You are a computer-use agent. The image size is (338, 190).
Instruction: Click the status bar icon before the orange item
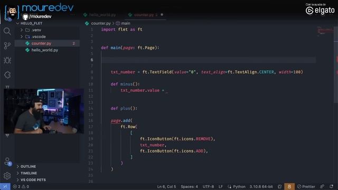tap(280, 186)
